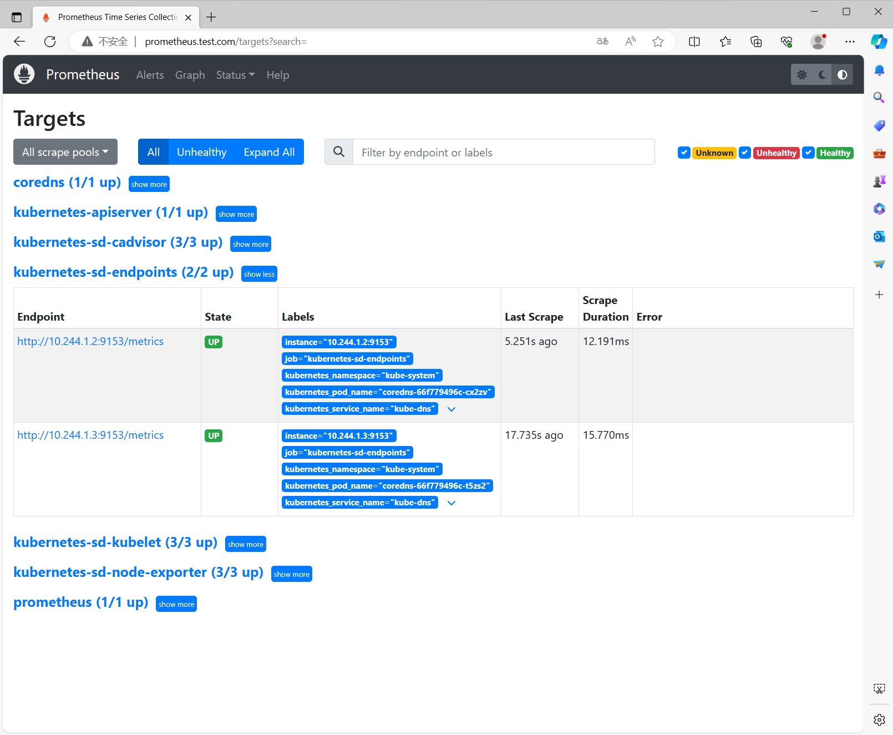Screen dimensions: 893x735
Task: Expand labels chevron for 10.244.1.3 target
Action: coord(451,503)
